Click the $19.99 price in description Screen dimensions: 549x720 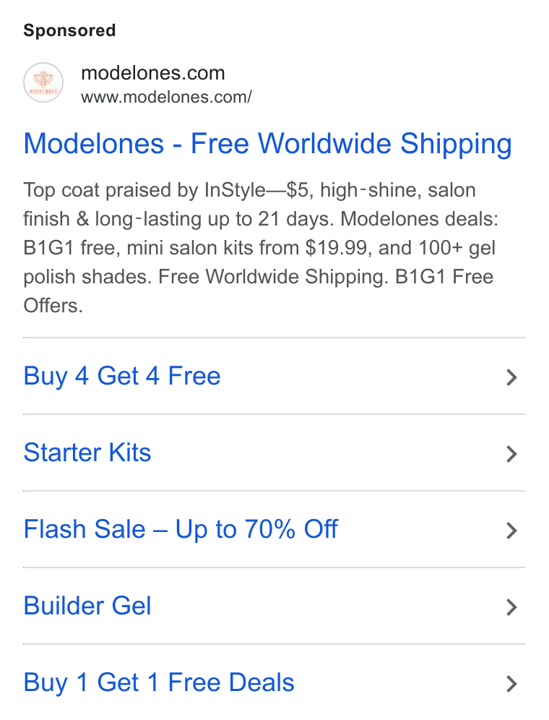click(337, 248)
